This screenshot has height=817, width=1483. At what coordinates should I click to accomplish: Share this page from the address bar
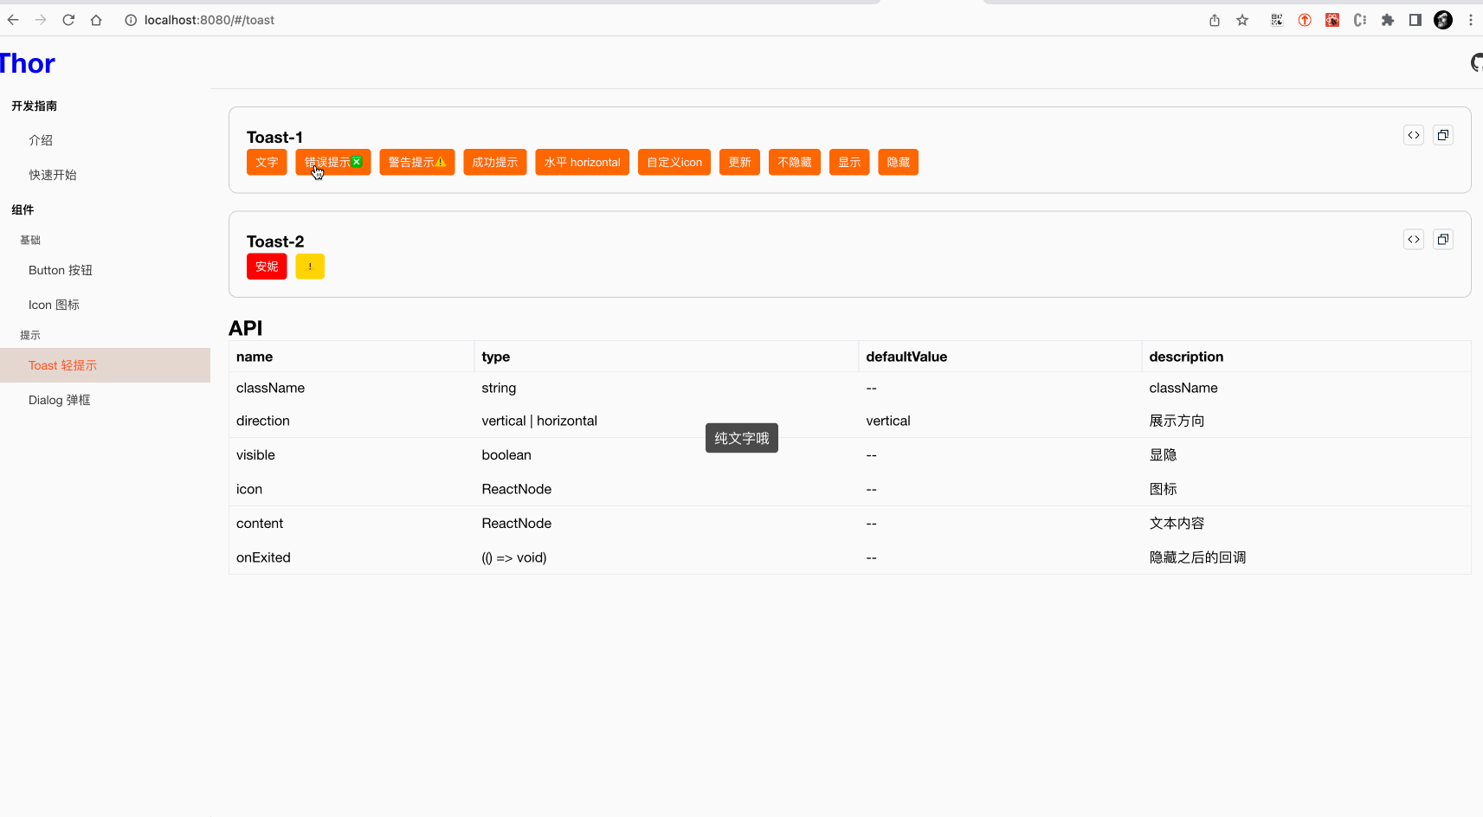coord(1215,20)
